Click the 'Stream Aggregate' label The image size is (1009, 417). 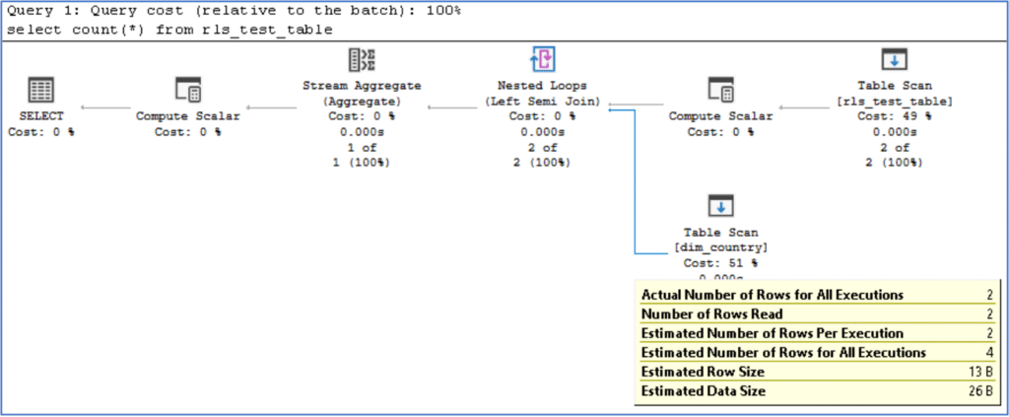(362, 86)
